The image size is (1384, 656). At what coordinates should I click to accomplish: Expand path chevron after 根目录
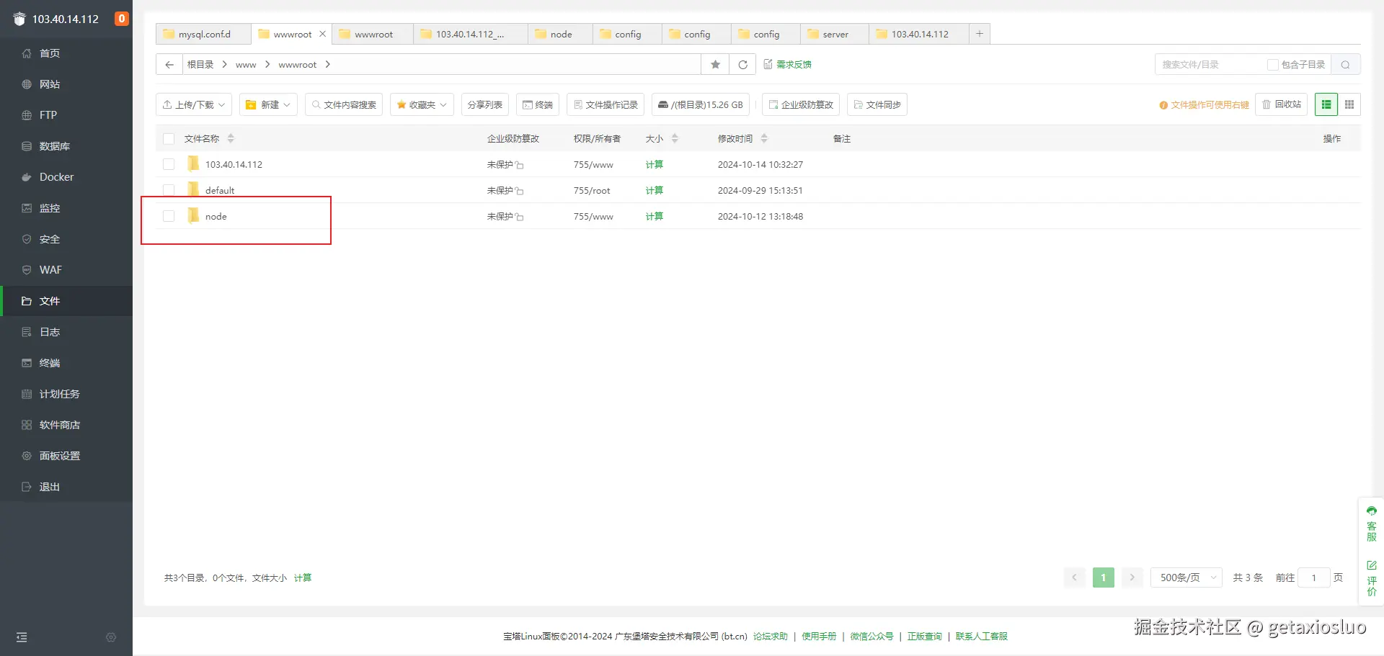click(x=224, y=65)
